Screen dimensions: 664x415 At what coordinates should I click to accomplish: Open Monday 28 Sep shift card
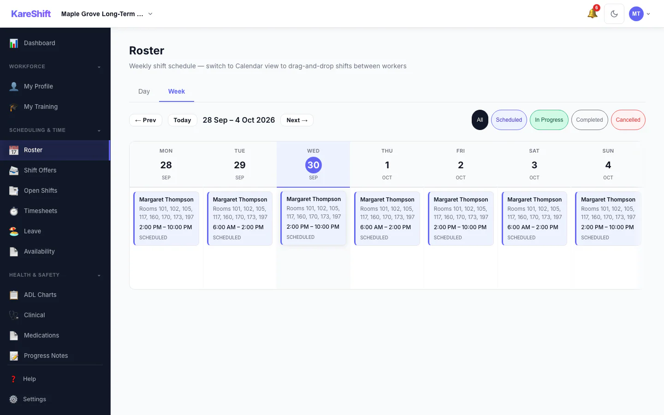coord(166,219)
